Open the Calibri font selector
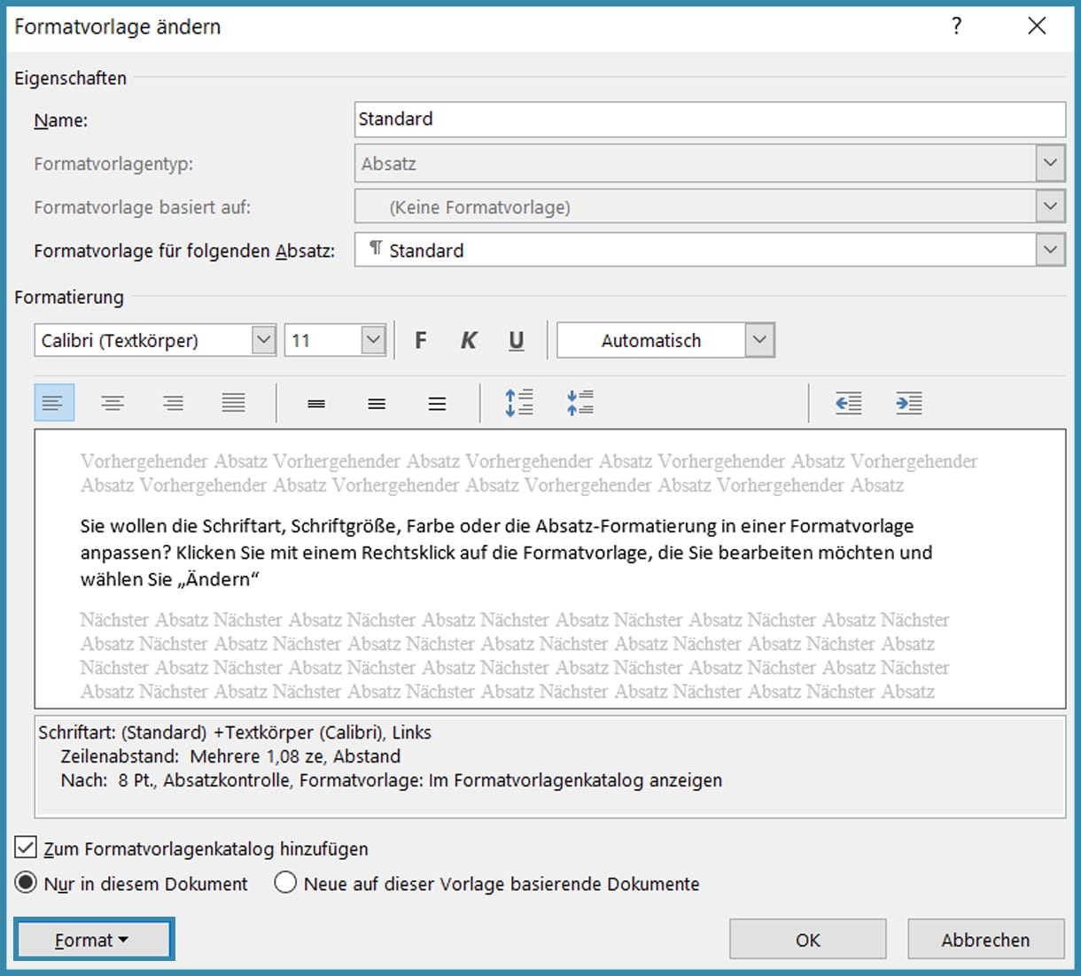Screen dimensions: 1081x976 [262, 339]
